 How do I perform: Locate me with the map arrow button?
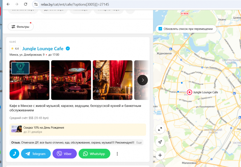point(160,142)
